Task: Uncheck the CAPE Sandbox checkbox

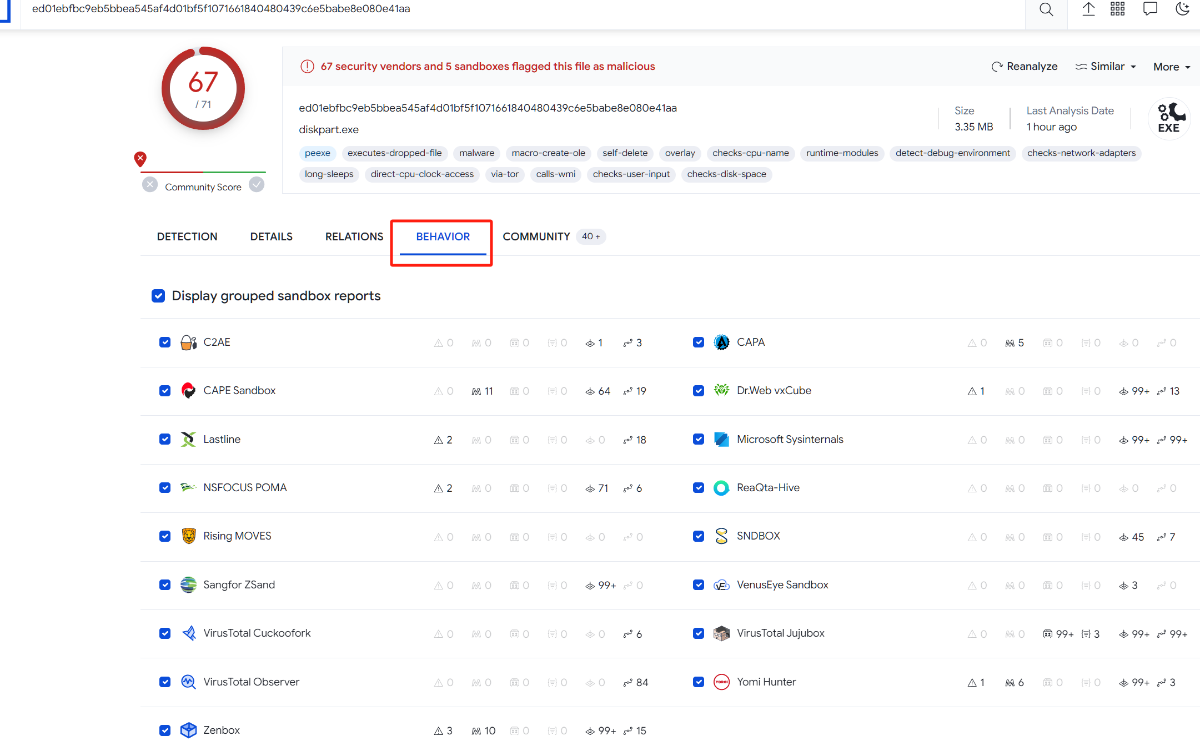Action: [165, 391]
